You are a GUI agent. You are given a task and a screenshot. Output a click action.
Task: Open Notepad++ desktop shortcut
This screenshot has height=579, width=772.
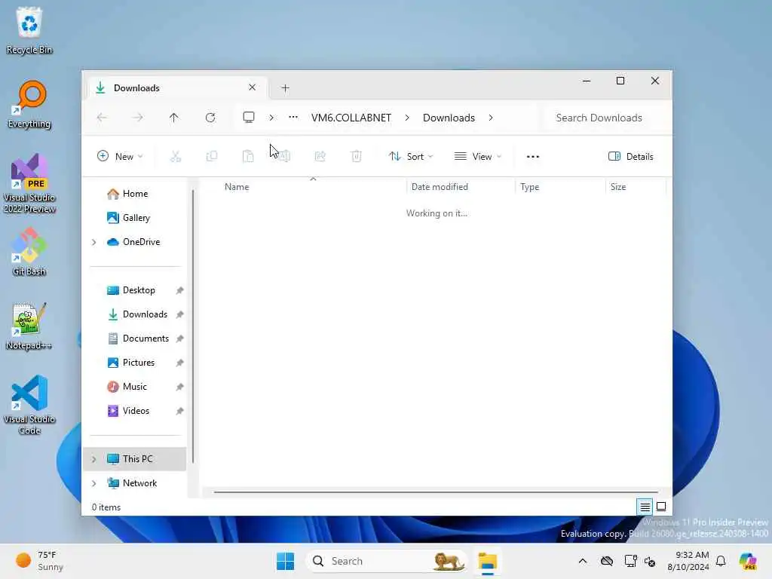click(x=29, y=326)
